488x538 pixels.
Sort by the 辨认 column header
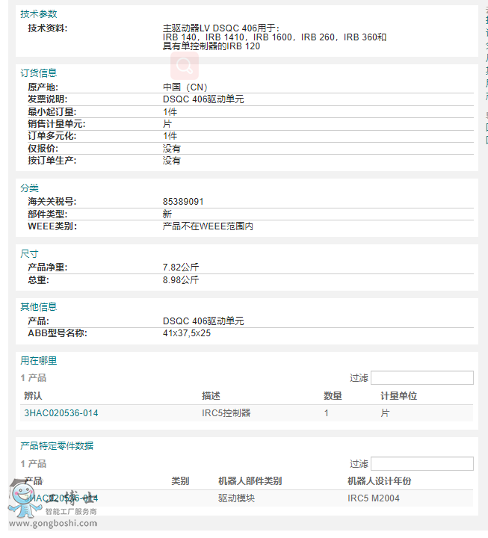(x=34, y=396)
